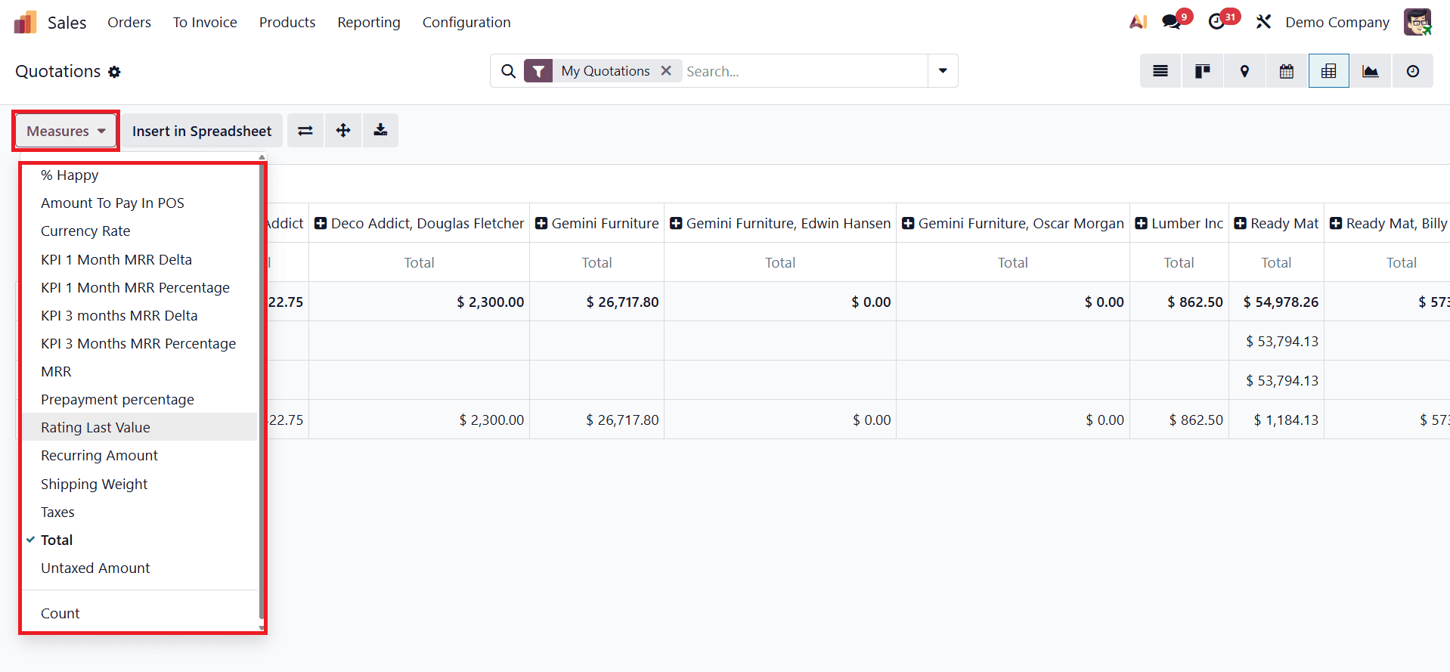The height and width of the screenshot is (672, 1450).
Task: Click Insert in Spreadsheet button
Action: pyautogui.click(x=202, y=131)
